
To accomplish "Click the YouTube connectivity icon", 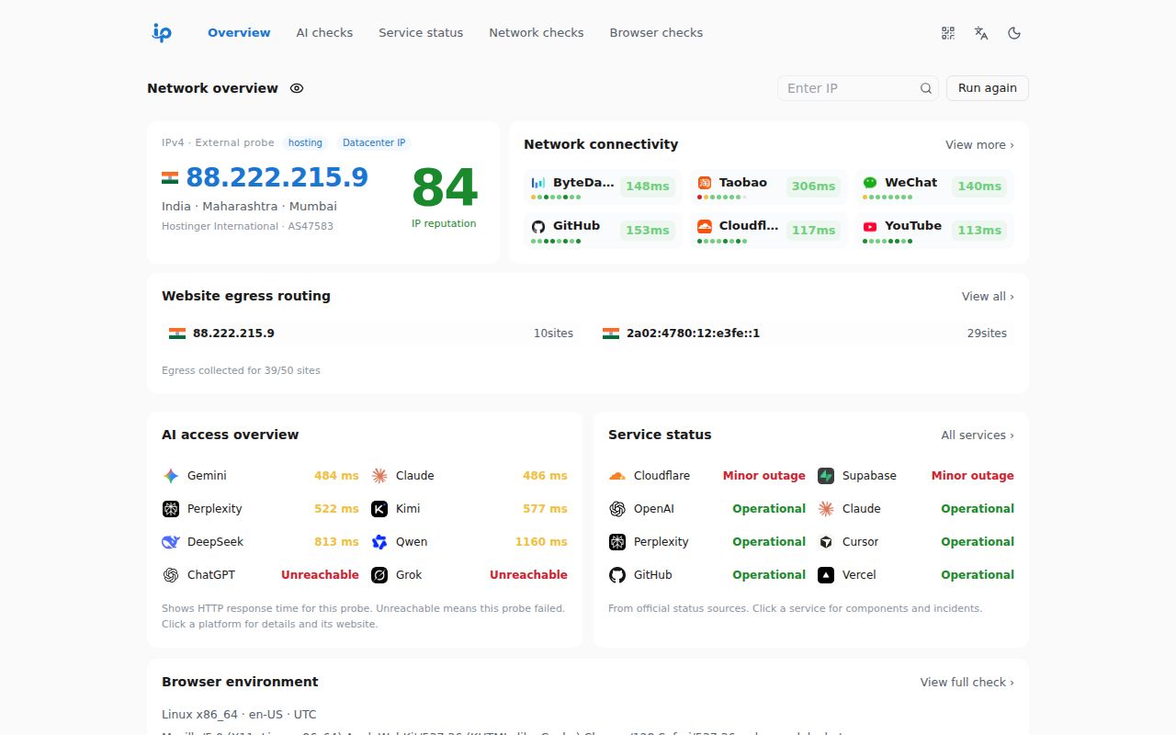I will pyautogui.click(x=870, y=226).
